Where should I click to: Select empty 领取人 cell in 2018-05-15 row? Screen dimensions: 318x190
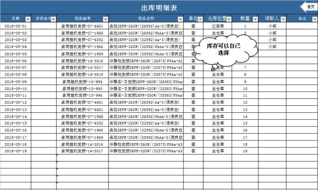pyautogui.click(x=272, y=123)
